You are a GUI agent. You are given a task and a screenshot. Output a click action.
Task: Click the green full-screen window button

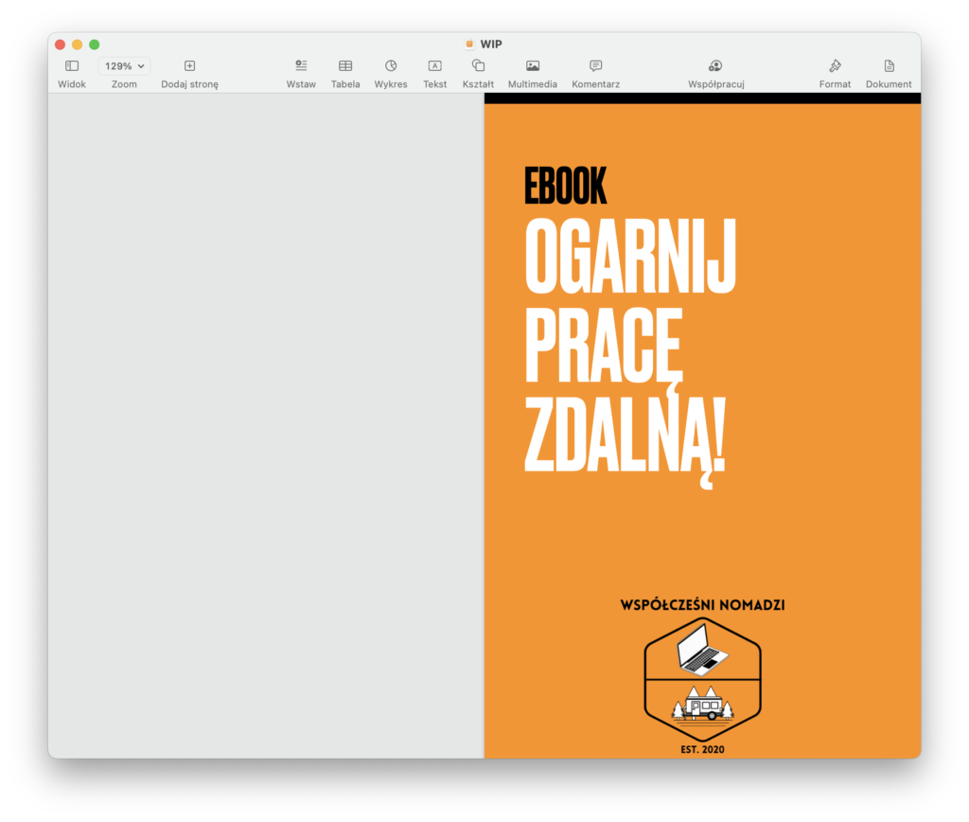[95, 45]
